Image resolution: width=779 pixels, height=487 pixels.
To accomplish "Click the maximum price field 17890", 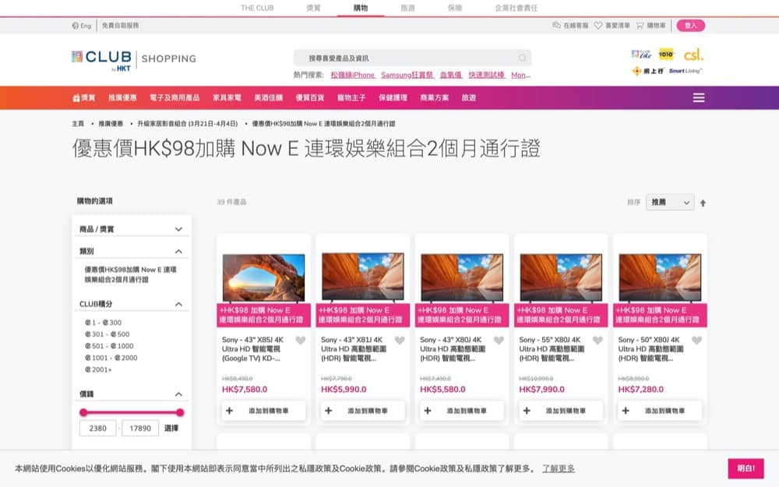I will pyautogui.click(x=140, y=428).
